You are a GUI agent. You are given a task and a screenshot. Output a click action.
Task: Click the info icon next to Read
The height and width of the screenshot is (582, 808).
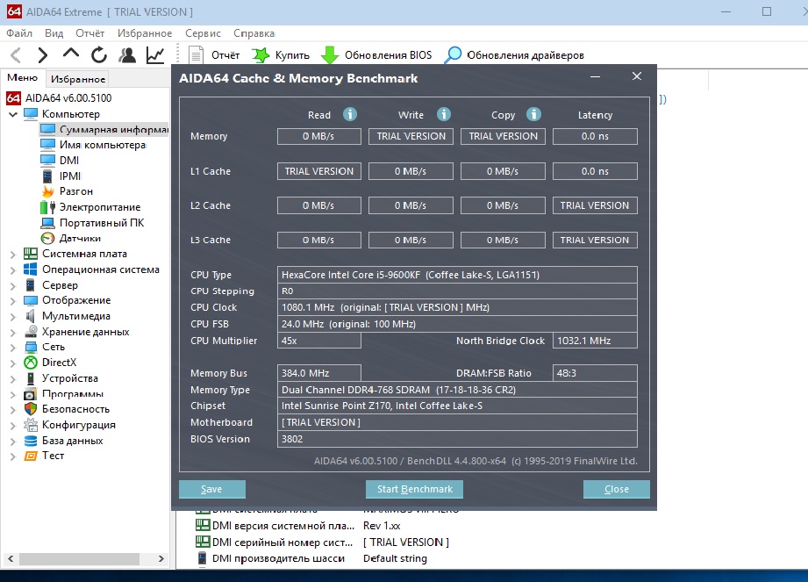pyautogui.click(x=350, y=114)
